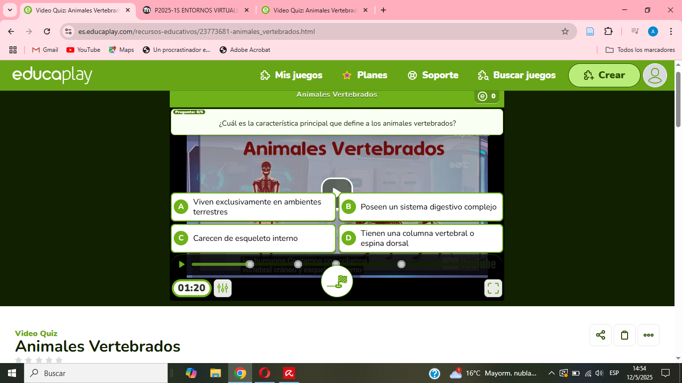
Task: Click the large video play button
Action: (x=337, y=186)
